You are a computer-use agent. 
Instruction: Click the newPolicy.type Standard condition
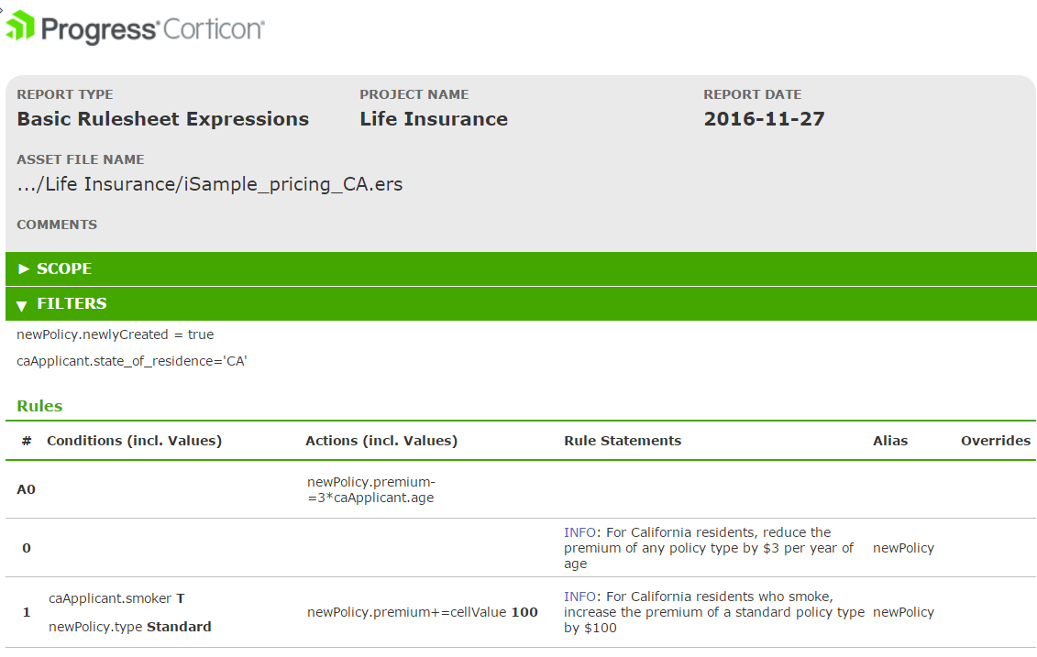pos(129,627)
